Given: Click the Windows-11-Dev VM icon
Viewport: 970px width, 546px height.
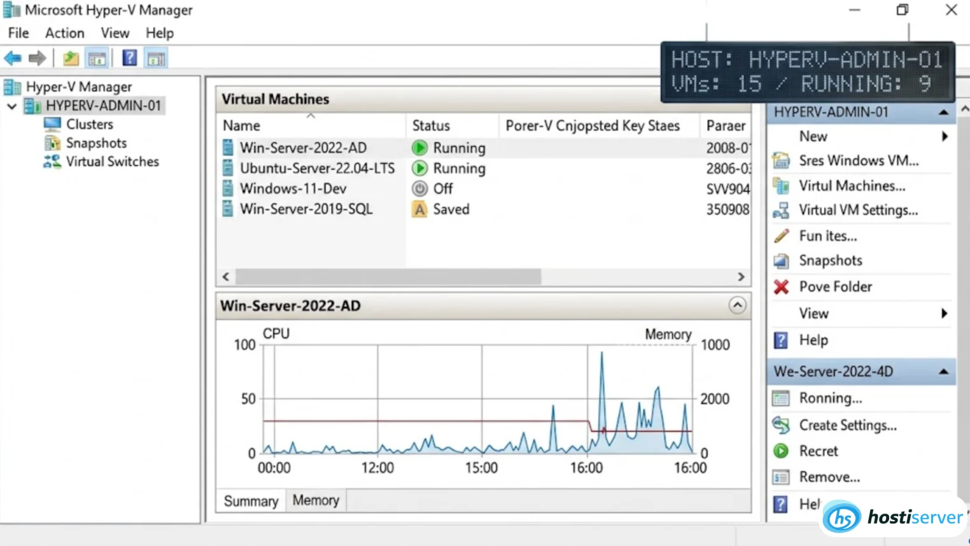Looking at the screenshot, I should pos(228,189).
